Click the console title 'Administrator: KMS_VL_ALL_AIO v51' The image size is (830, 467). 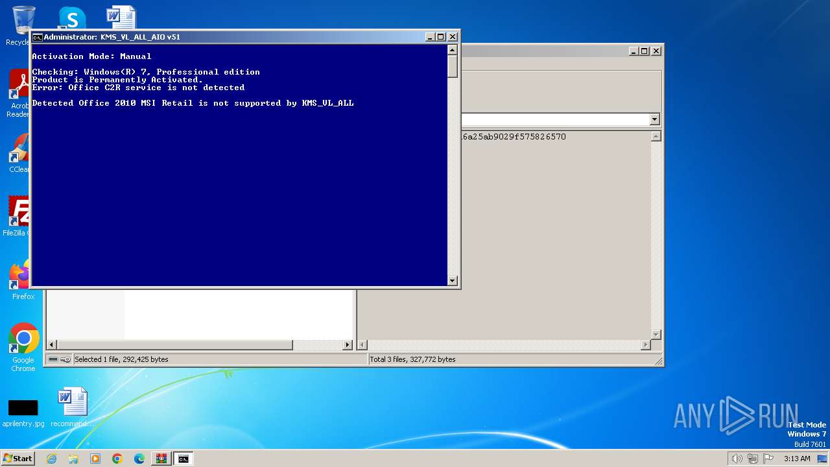tap(112, 37)
